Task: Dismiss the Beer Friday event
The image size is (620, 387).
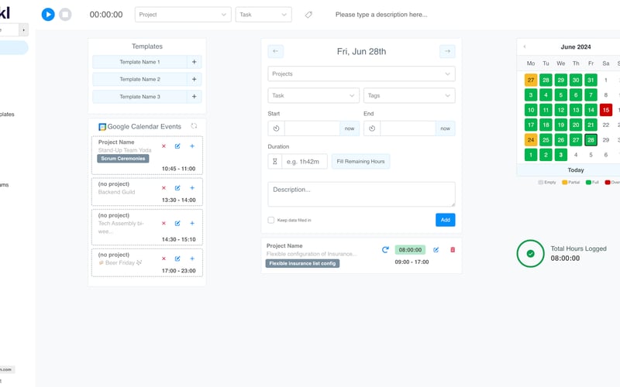Action: click(x=164, y=259)
